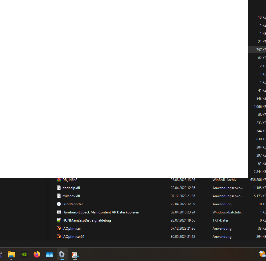Click date 22.04.2022 12:36 of dbghelp.dll
Screen dimensions: 266x261
183,188
